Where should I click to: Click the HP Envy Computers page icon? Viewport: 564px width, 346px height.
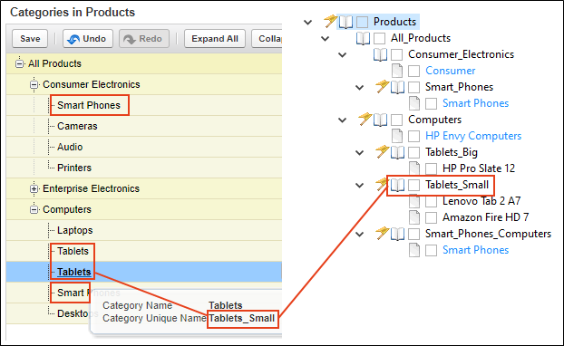tap(397, 136)
